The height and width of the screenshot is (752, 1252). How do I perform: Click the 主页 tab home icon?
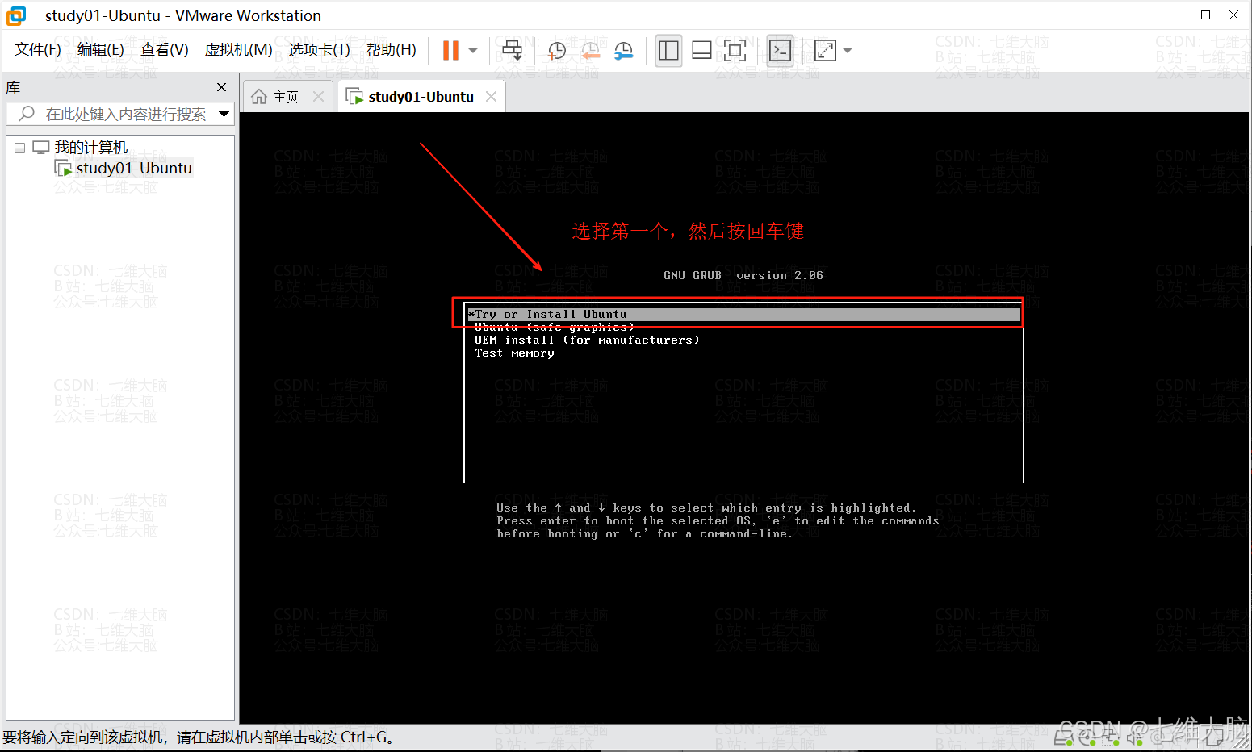pos(259,97)
